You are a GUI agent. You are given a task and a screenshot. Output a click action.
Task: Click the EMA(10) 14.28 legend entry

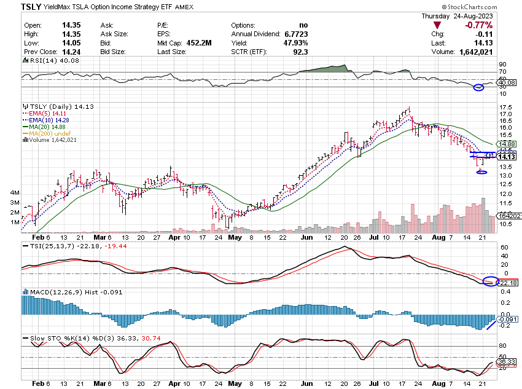pos(49,120)
